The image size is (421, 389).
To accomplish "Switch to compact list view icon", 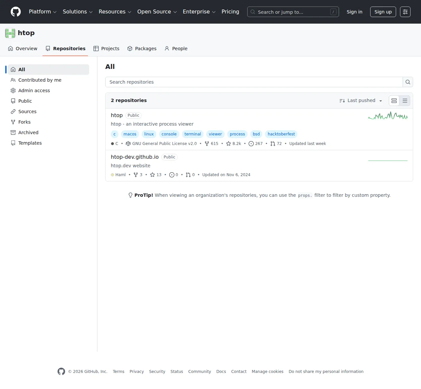I will (405, 101).
